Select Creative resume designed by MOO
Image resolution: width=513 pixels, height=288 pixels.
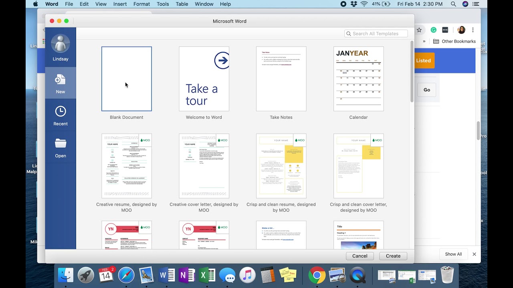tap(127, 166)
